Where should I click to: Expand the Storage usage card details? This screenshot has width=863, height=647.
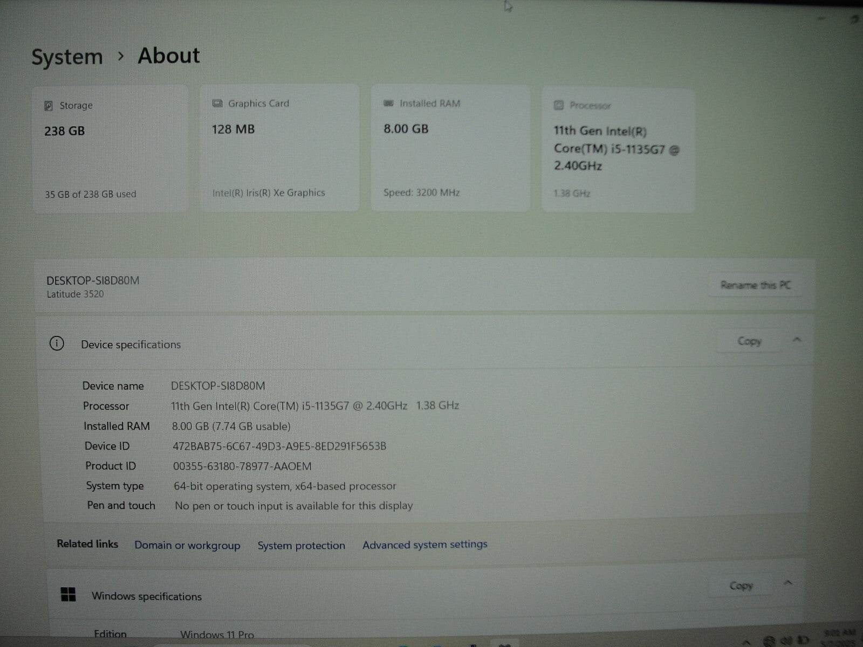point(111,148)
